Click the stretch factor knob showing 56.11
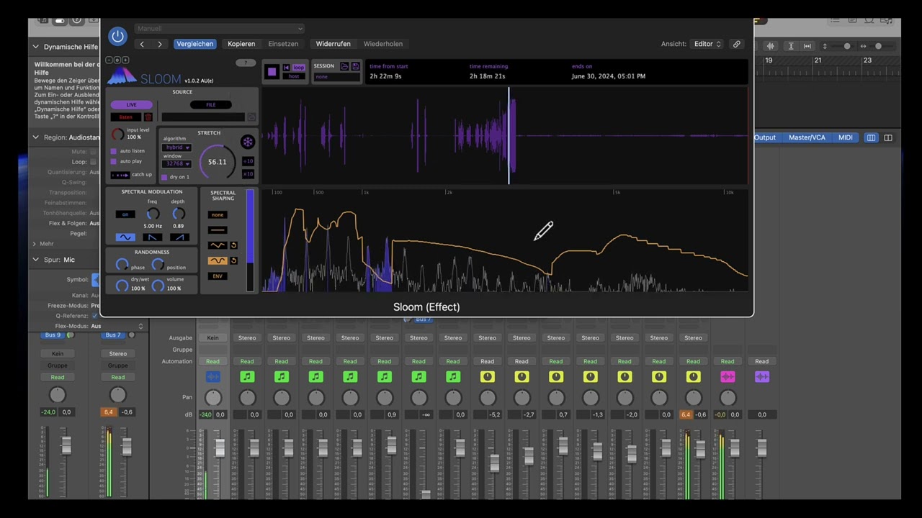This screenshot has width=922, height=518. pyautogui.click(x=217, y=162)
